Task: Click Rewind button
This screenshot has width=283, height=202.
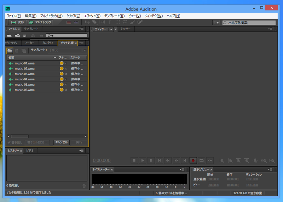Action: click(x=168, y=160)
